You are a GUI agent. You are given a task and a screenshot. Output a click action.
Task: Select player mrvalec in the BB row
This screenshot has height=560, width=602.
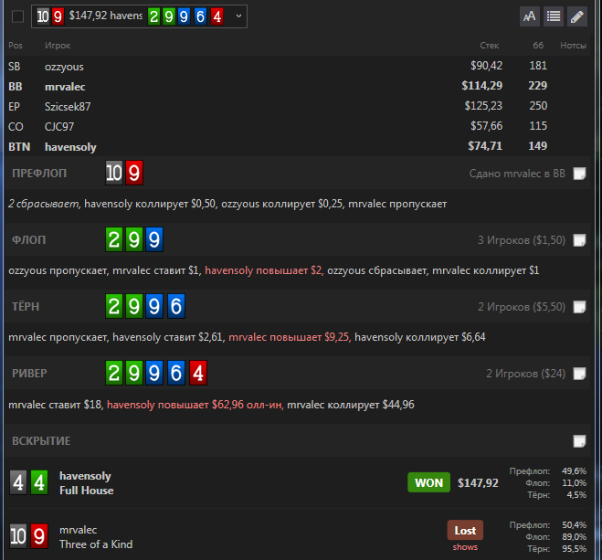[65, 87]
